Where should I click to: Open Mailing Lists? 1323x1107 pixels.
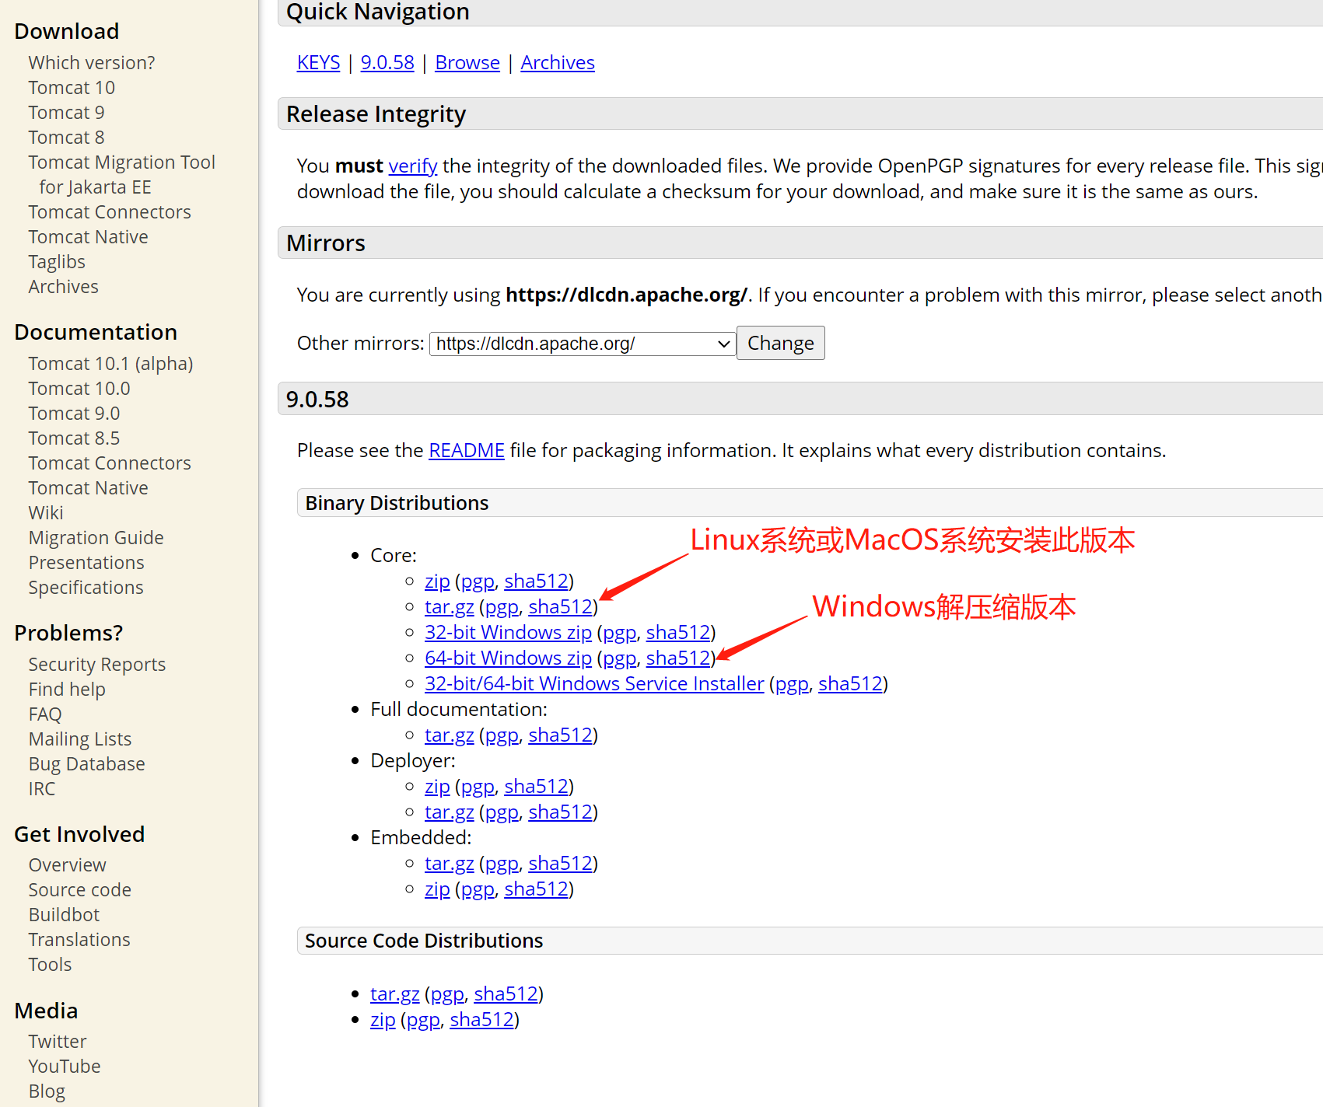[x=80, y=739]
